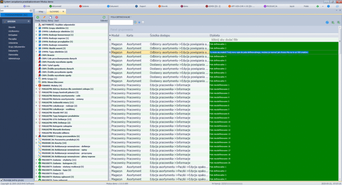Clear the sidebar search box with its icon
The width and height of the screenshot is (342, 185).
[x=31, y=11]
